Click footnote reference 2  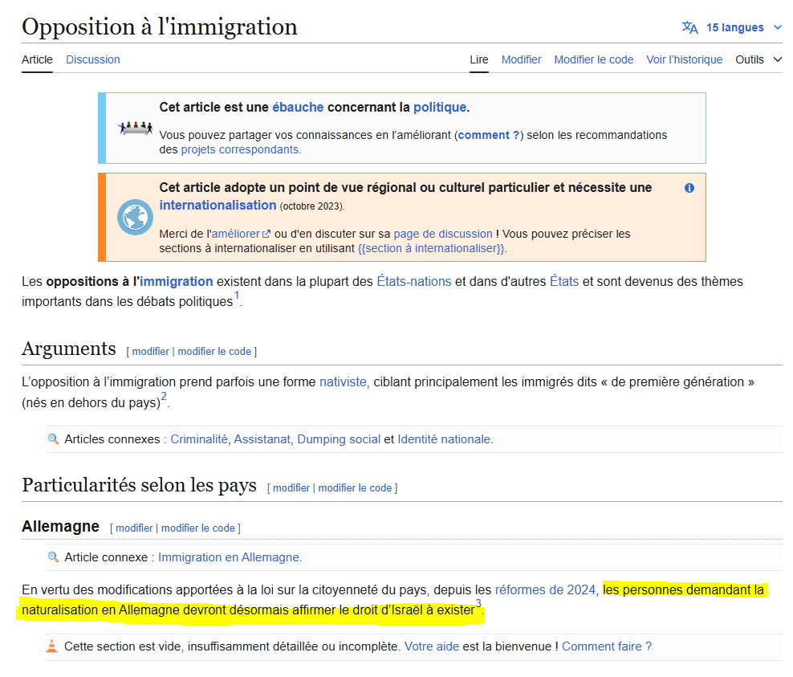click(x=164, y=396)
